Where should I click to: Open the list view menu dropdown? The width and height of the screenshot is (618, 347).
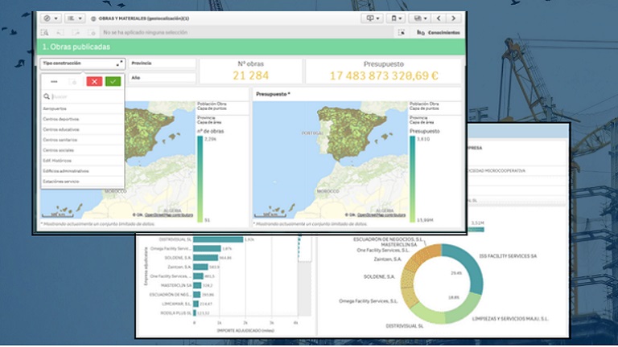coord(74,18)
